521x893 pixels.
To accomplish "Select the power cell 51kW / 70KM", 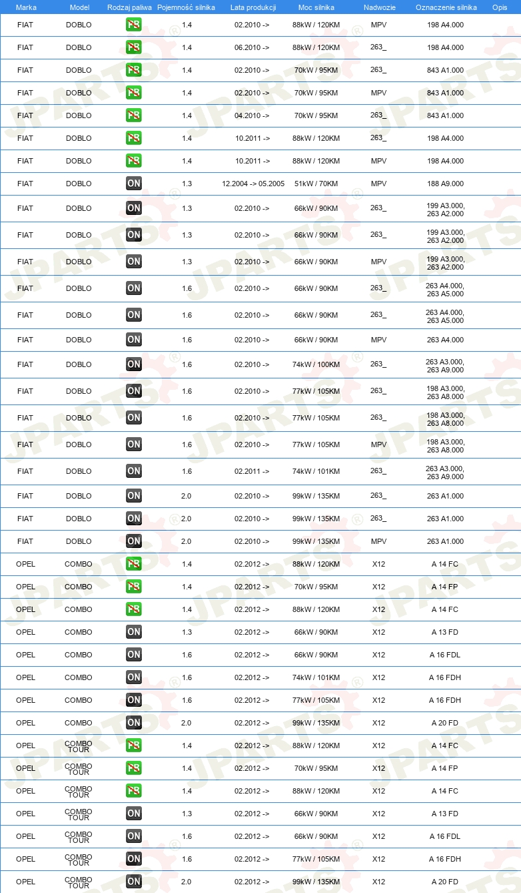I will coord(316,184).
